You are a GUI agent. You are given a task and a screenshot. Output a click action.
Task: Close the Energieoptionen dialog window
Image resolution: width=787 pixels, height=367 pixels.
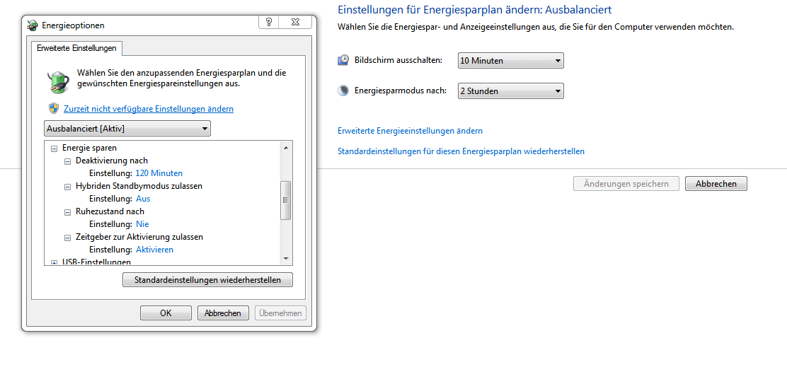[x=295, y=21]
